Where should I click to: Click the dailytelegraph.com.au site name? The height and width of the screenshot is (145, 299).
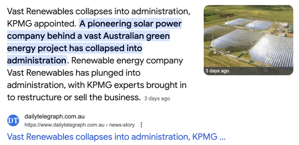pos(55,116)
